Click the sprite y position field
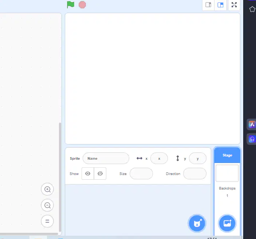Screen dimensions: 256x239 point(197,158)
